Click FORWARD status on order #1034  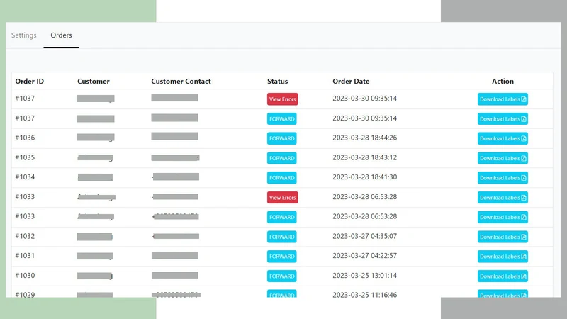pyautogui.click(x=281, y=178)
